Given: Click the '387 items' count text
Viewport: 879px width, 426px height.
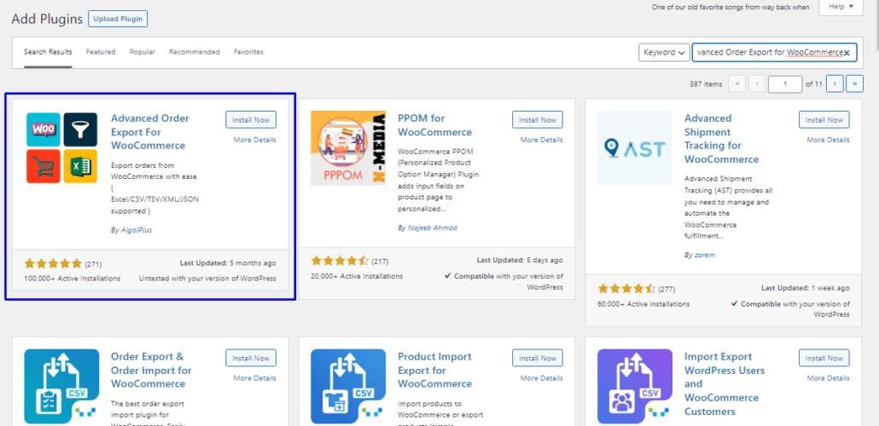Looking at the screenshot, I should click(x=706, y=84).
